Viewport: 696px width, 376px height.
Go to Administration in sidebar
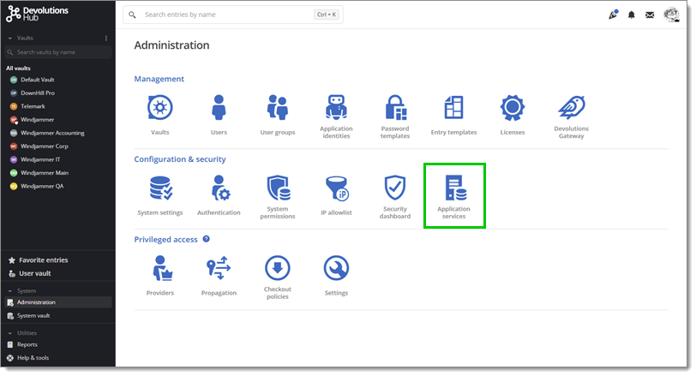coord(57,302)
